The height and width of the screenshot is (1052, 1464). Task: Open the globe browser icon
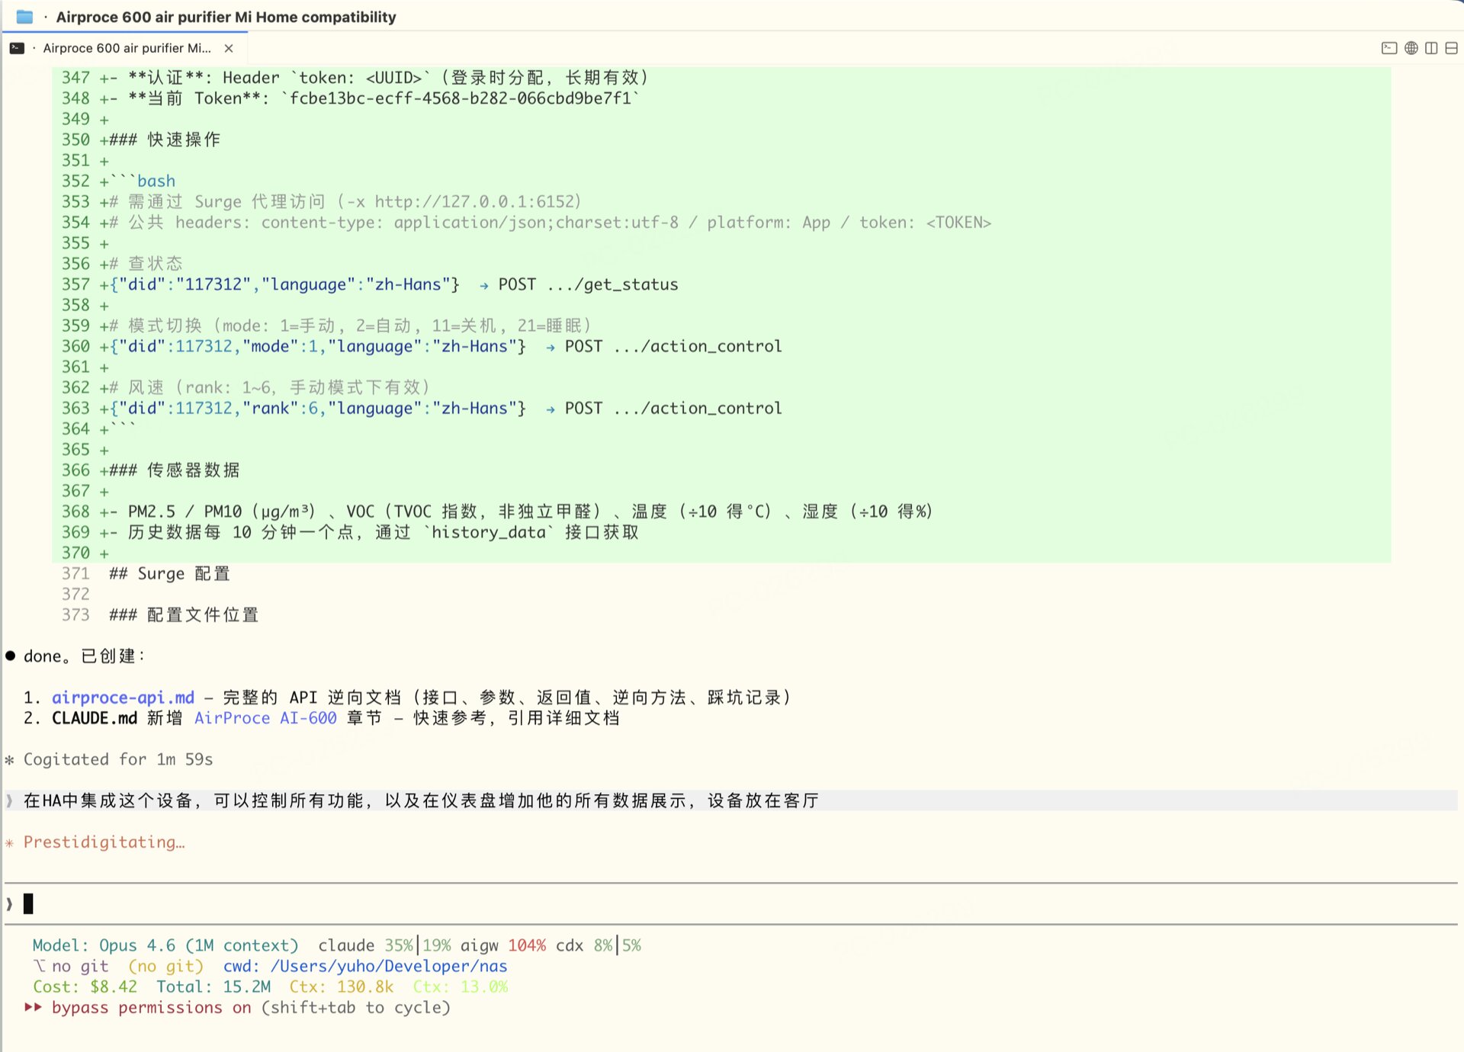(1411, 48)
